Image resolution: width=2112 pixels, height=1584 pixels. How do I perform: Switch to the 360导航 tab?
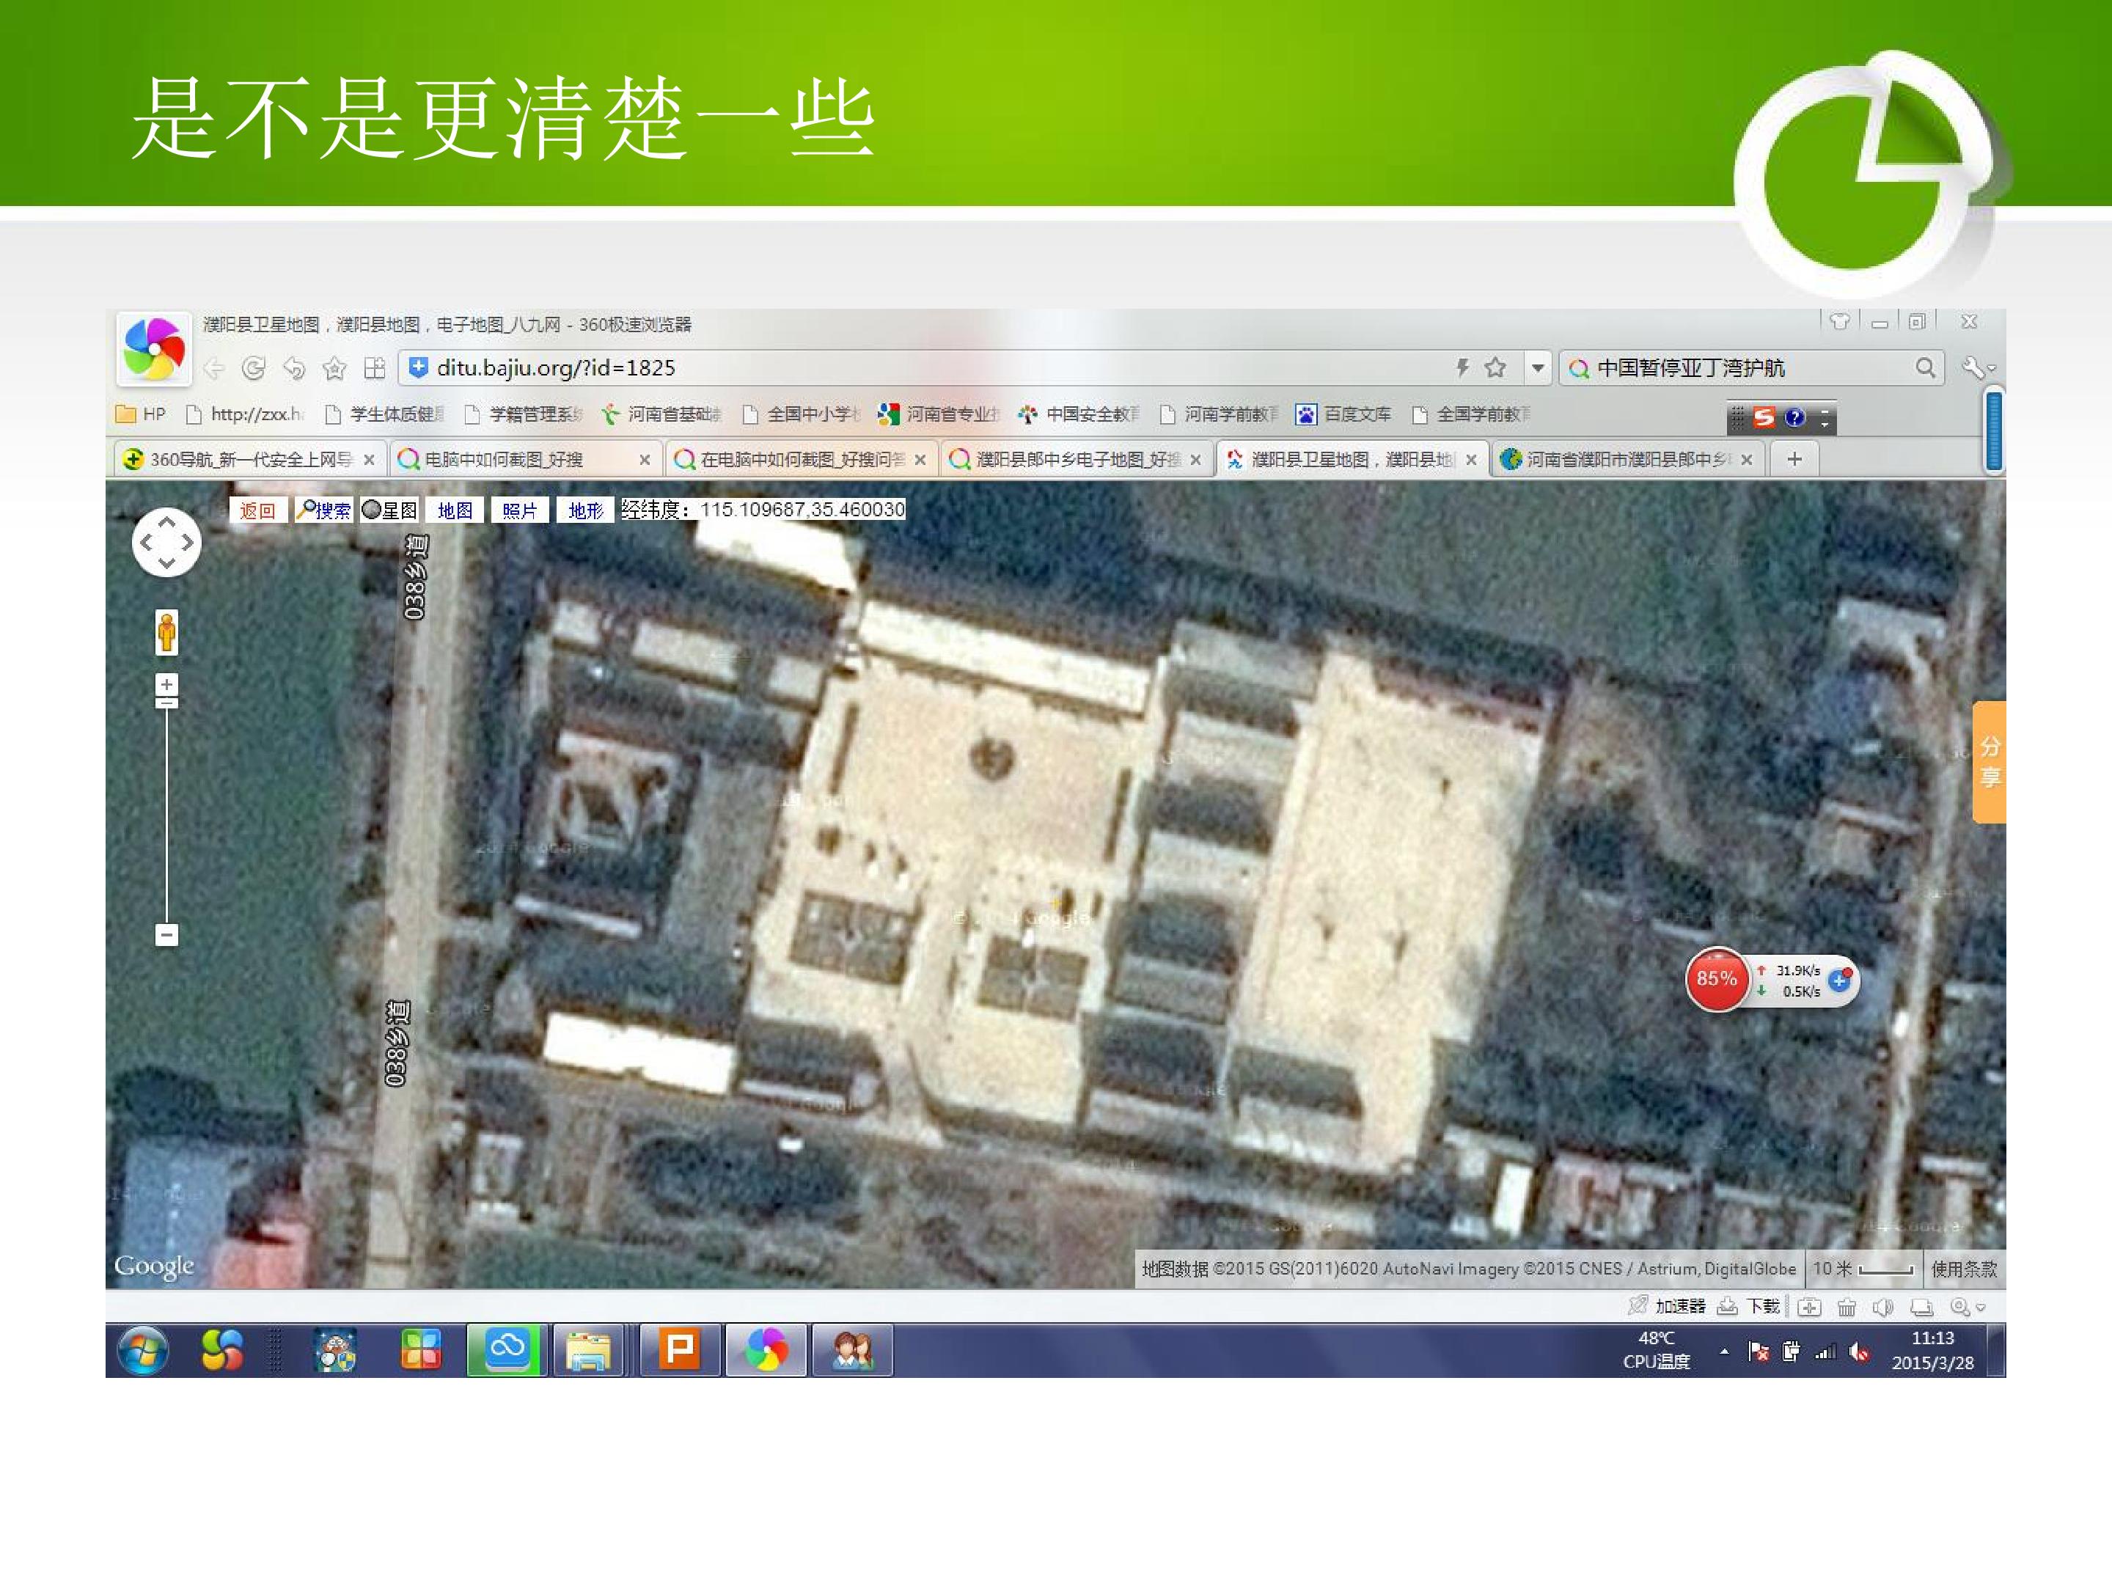[x=249, y=459]
